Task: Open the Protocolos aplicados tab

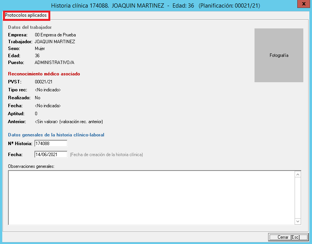Action: [x=26, y=16]
